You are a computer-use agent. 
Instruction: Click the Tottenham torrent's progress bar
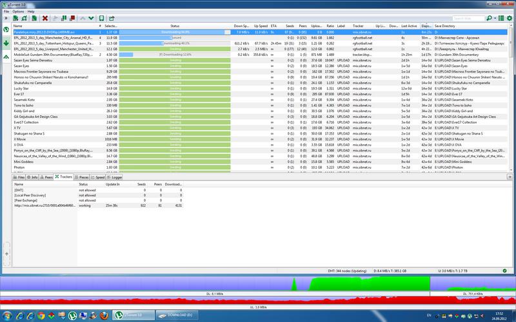pyautogui.click(x=175, y=43)
